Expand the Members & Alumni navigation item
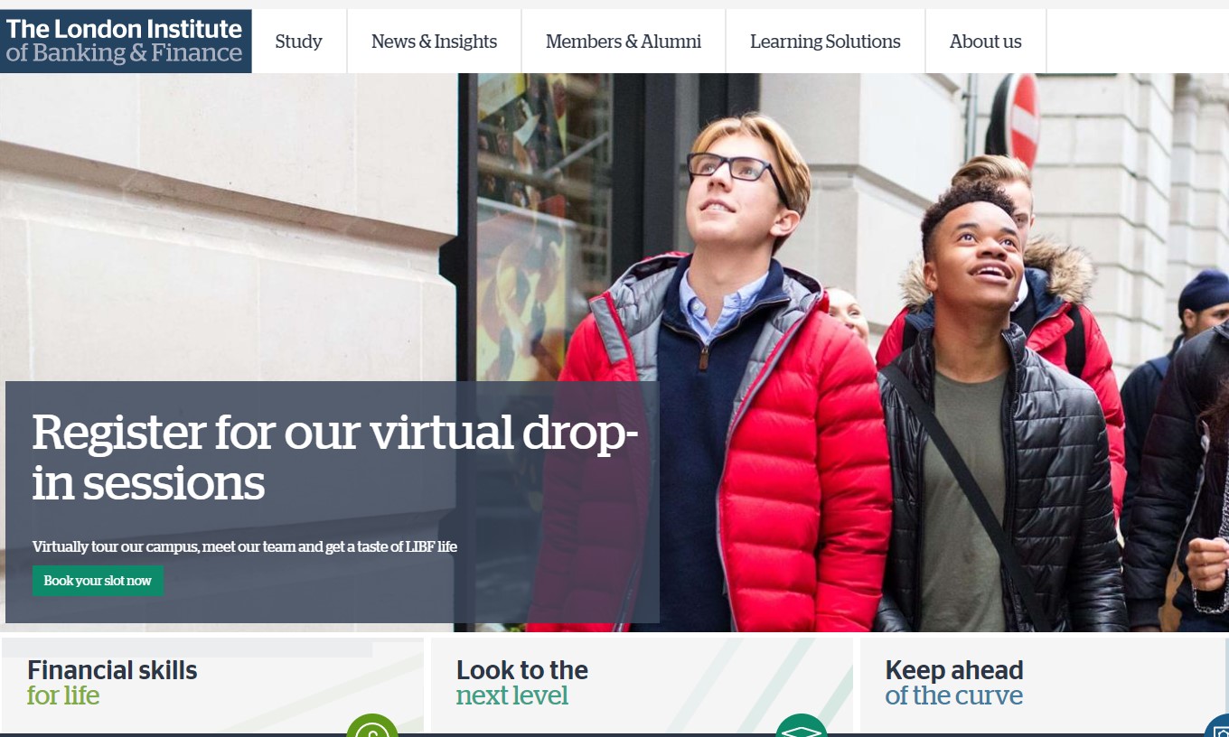 [x=624, y=42]
